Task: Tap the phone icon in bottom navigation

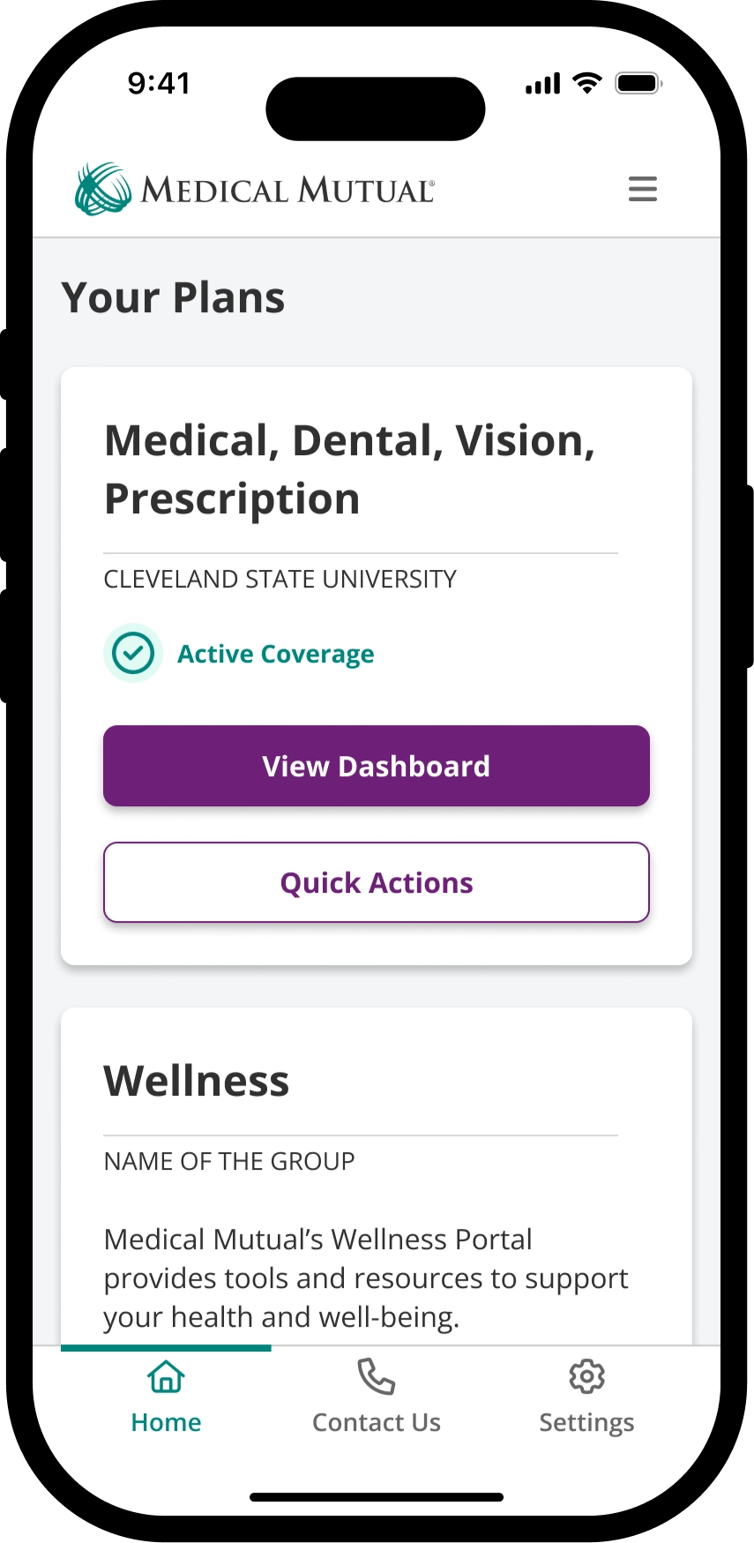Action: [x=376, y=1376]
